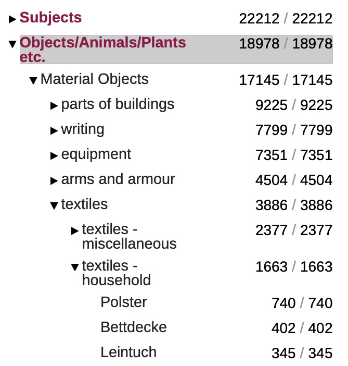This screenshot has height=366, width=348.
Task: Click the Material Objects label
Action: pos(94,79)
